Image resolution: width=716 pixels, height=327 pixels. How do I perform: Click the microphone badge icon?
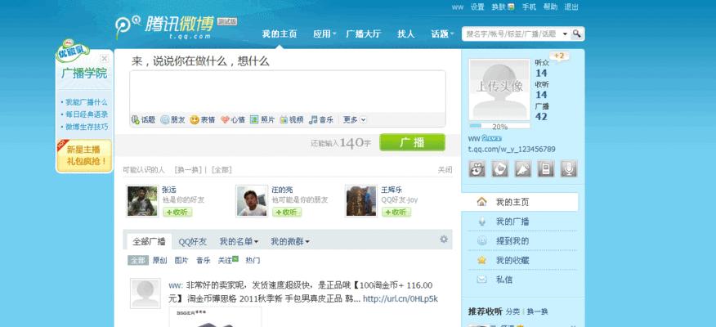tap(569, 168)
